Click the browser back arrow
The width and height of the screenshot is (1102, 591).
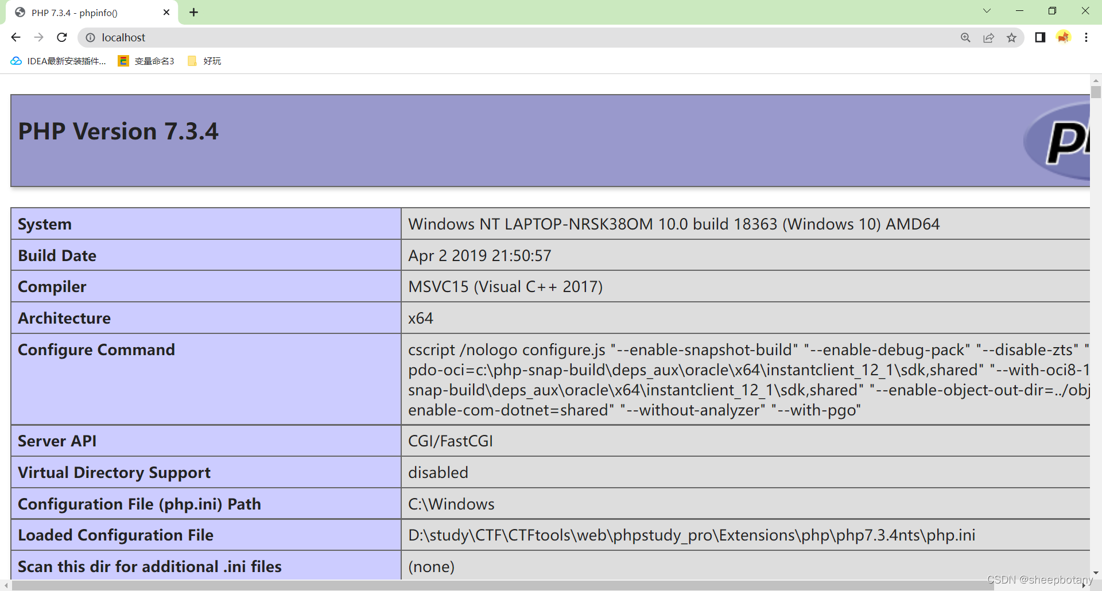[x=15, y=37]
